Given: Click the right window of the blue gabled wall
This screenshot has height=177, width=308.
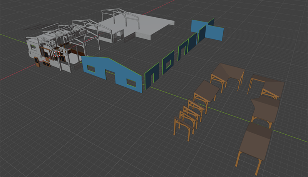Looking at the screenshot, I should click(x=131, y=82).
